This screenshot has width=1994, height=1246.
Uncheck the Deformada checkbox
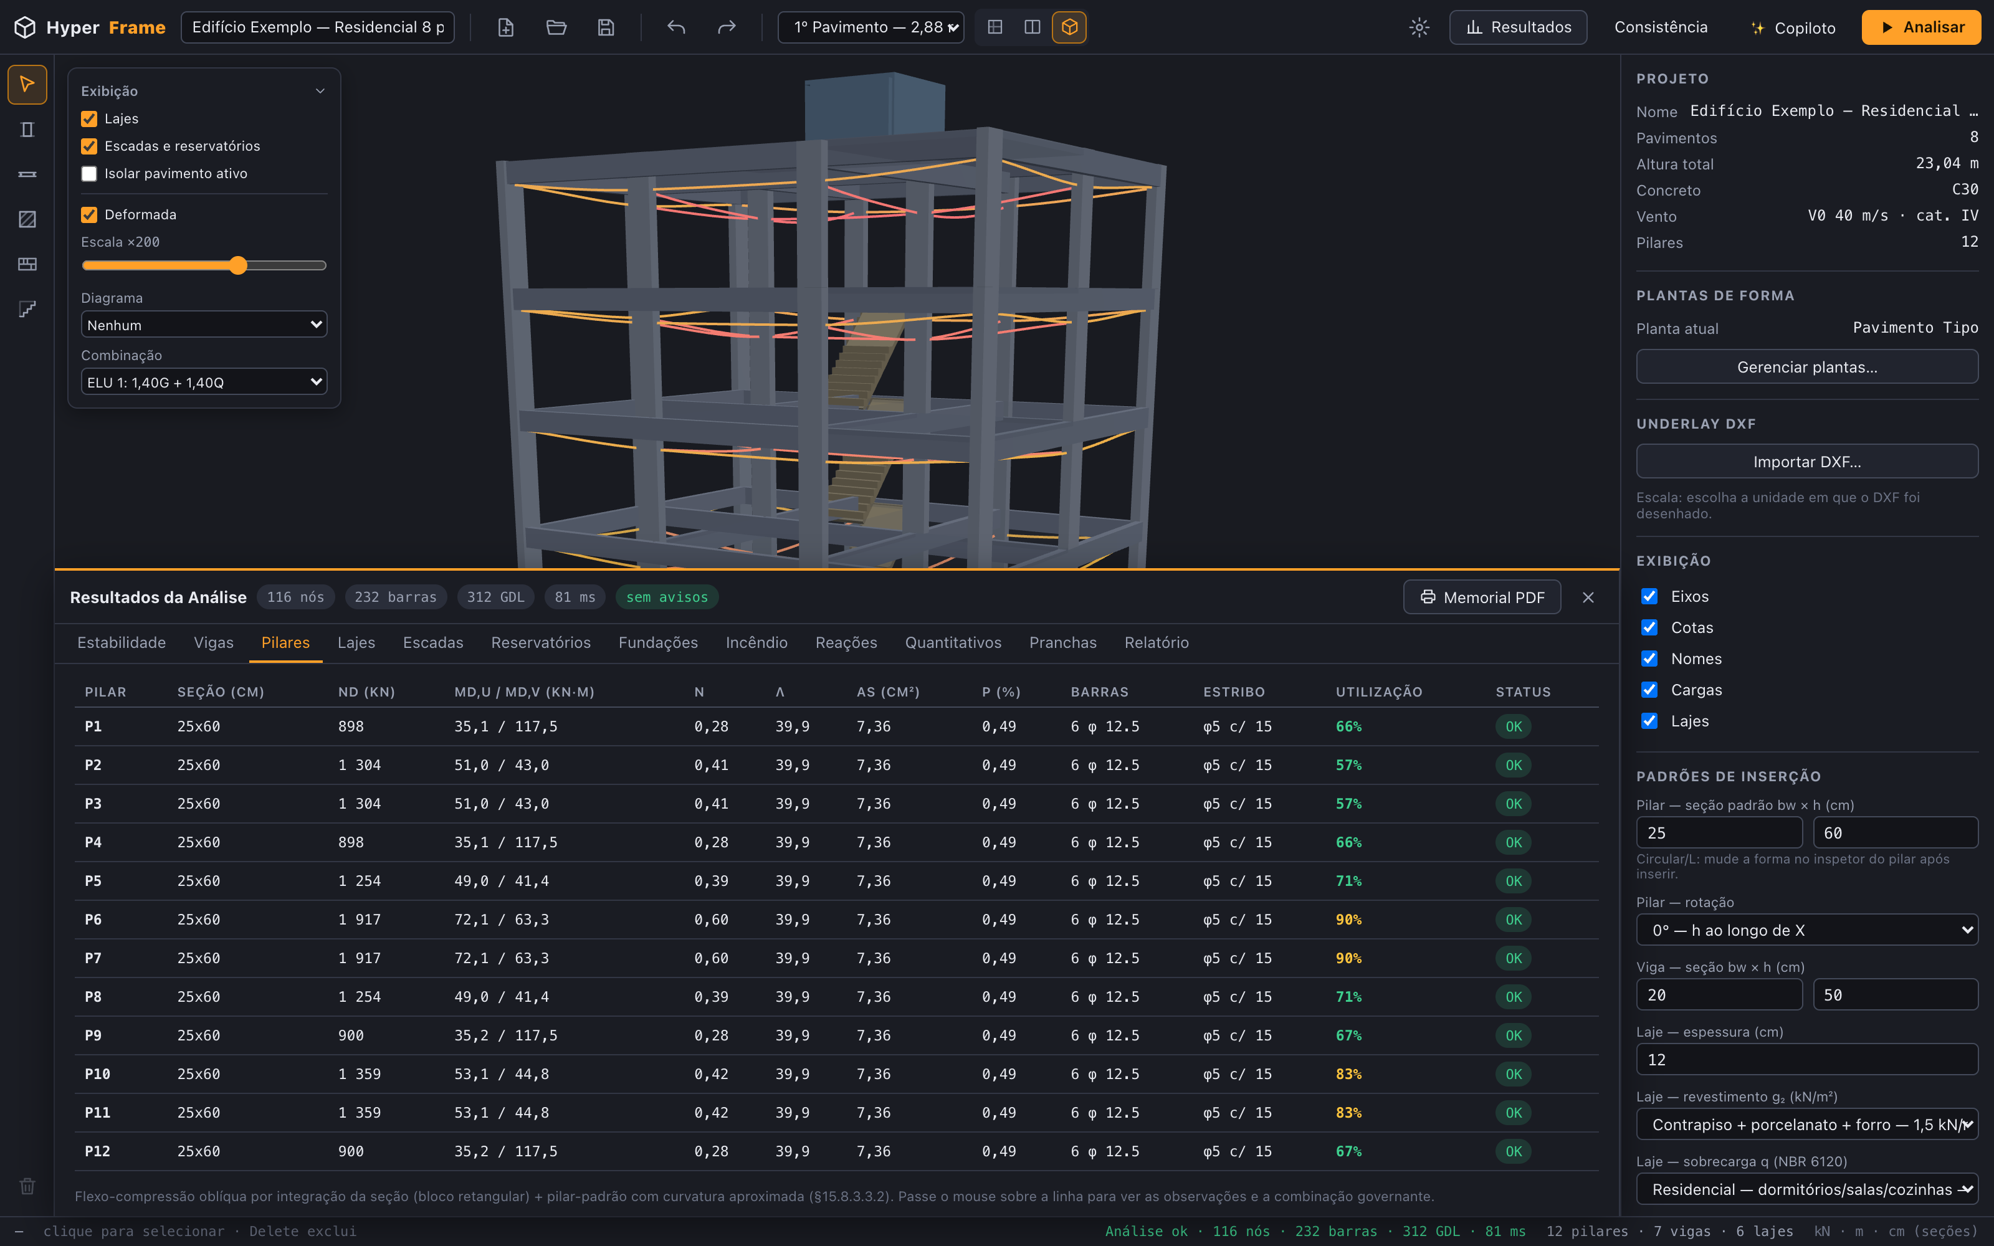89,214
